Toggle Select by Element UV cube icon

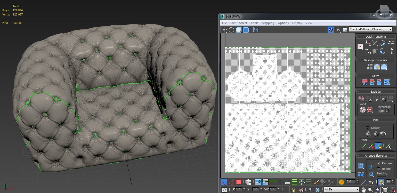pos(248,182)
